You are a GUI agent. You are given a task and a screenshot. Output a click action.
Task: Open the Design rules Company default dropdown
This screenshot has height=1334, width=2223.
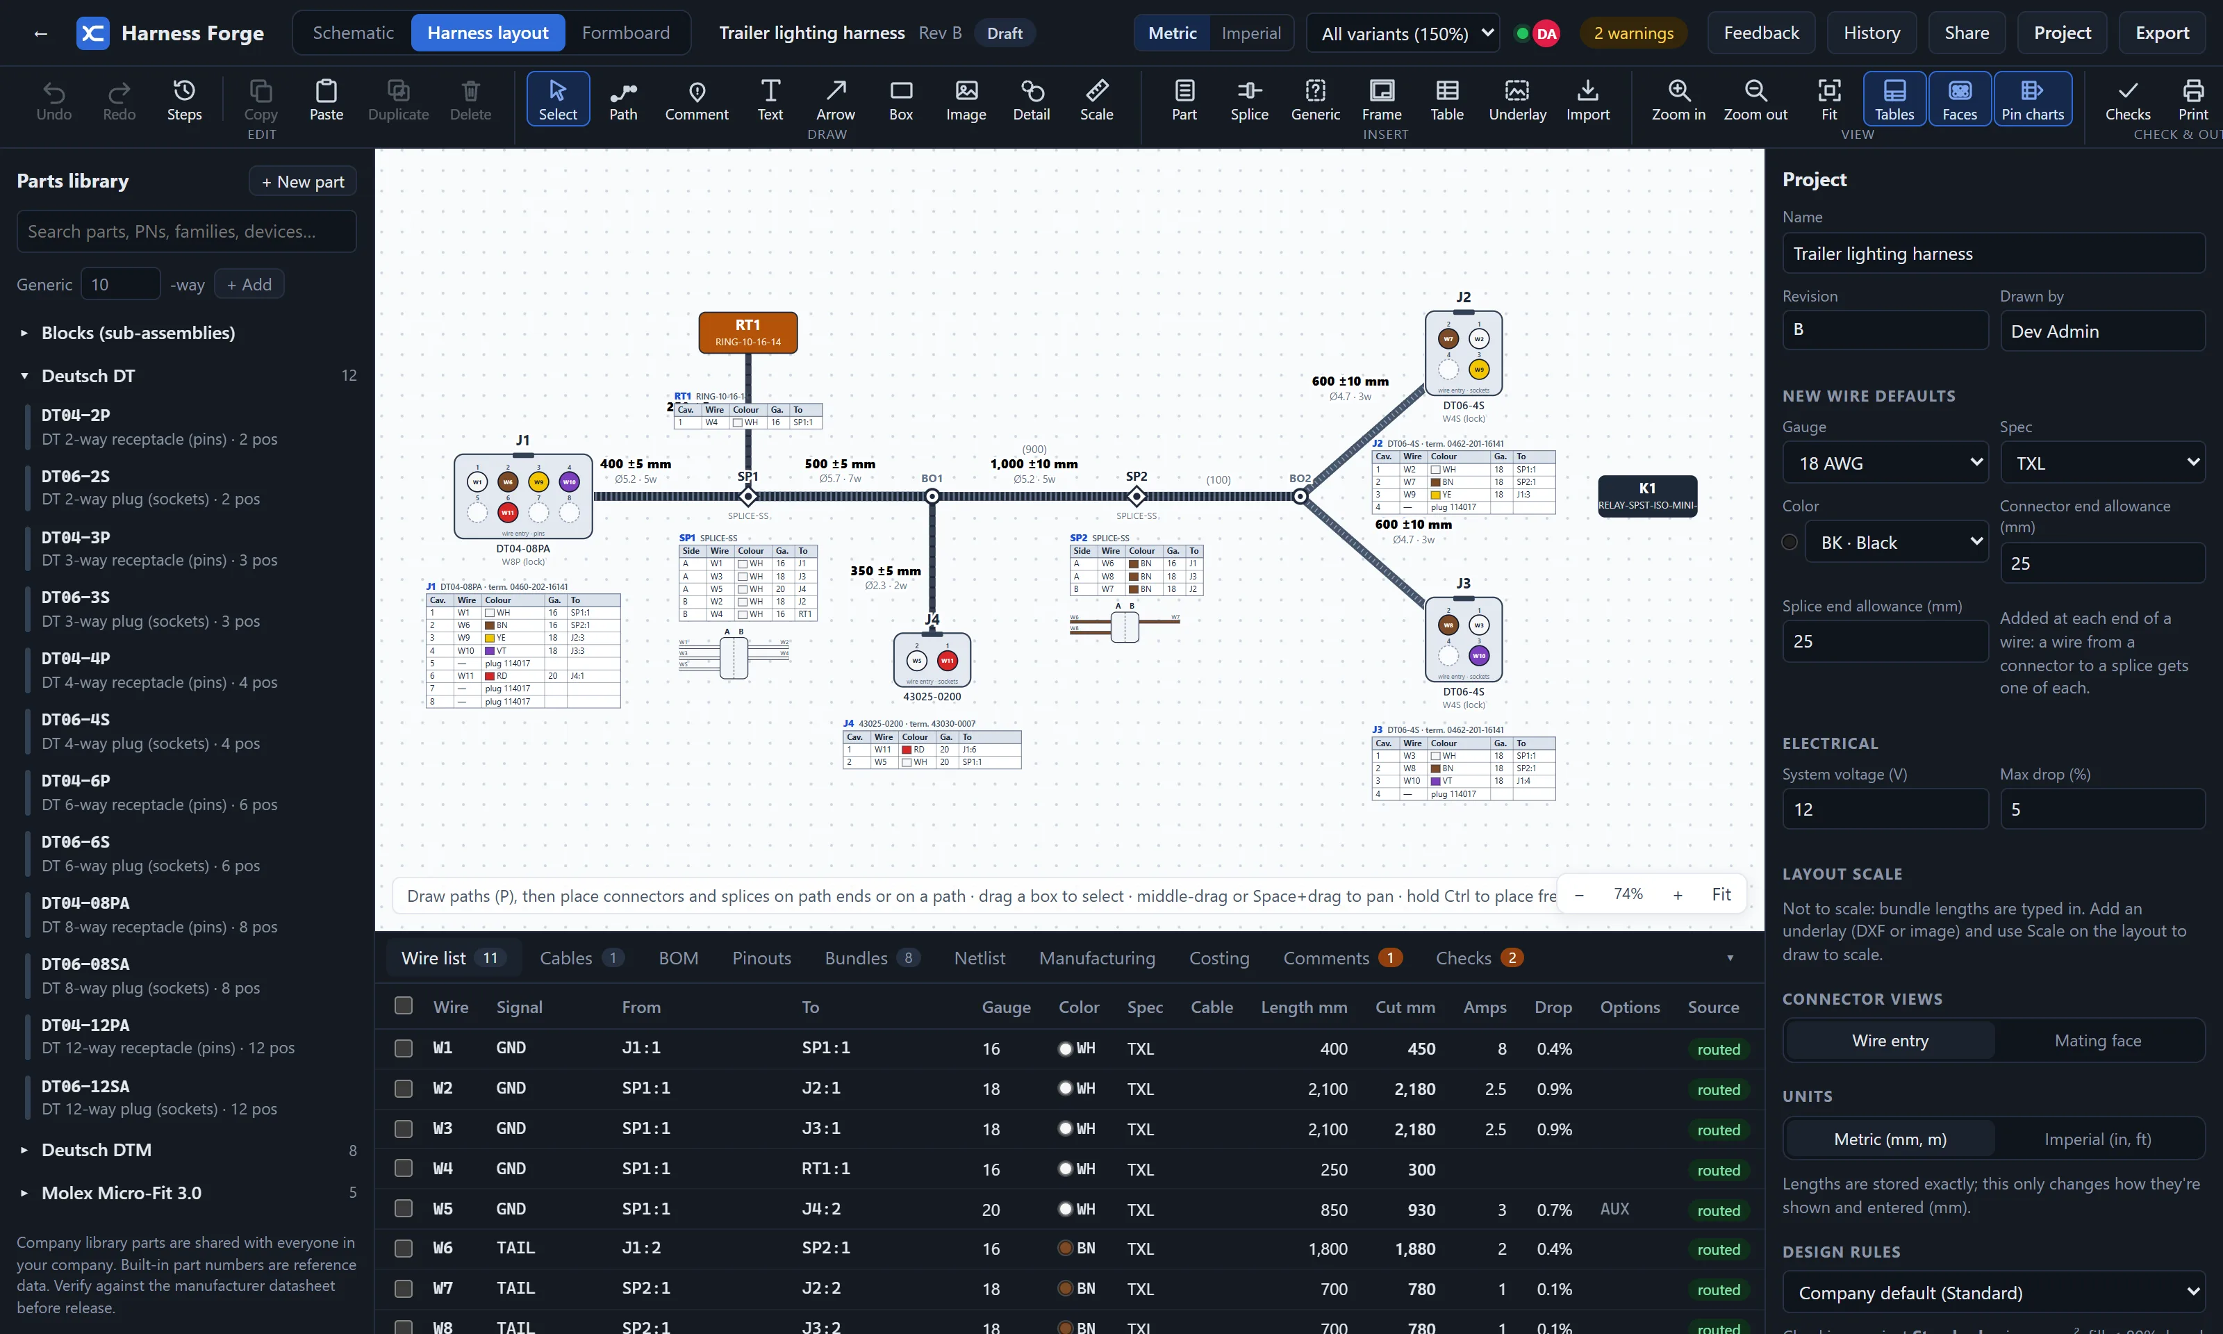pyautogui.click(x=1994, y=1292)
